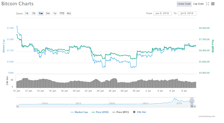The width and height of the screenshot is (224, 123).
Task: Click the Price (USD) axis title
Action: [213, 46]
